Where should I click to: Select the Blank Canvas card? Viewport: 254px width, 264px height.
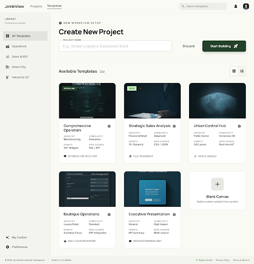(x=217, y=190)
